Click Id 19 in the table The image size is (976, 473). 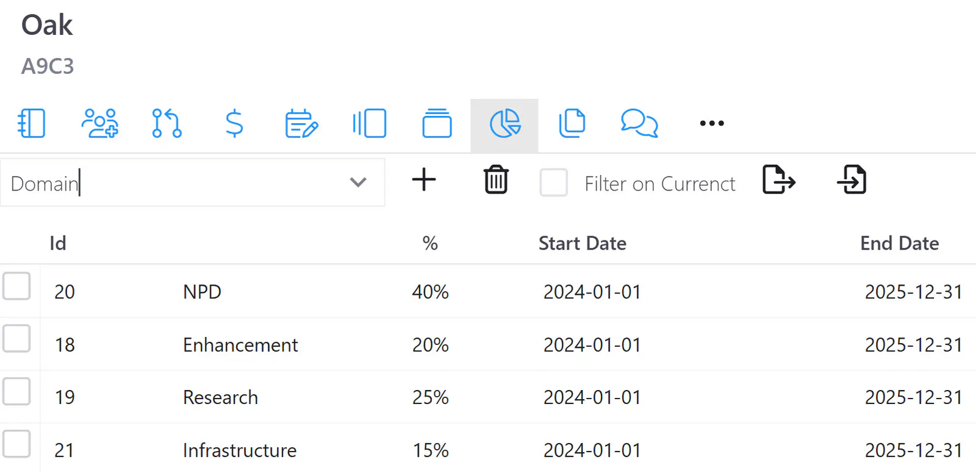[x=65, y=397]
